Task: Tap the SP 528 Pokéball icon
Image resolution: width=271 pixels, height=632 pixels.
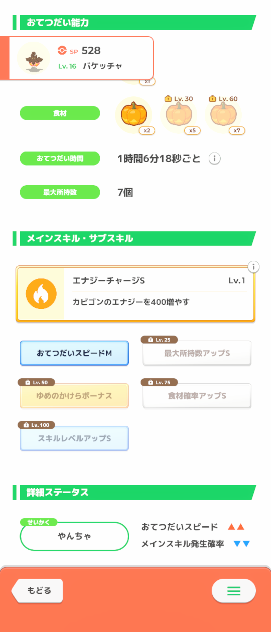Action: coord(62,50)
